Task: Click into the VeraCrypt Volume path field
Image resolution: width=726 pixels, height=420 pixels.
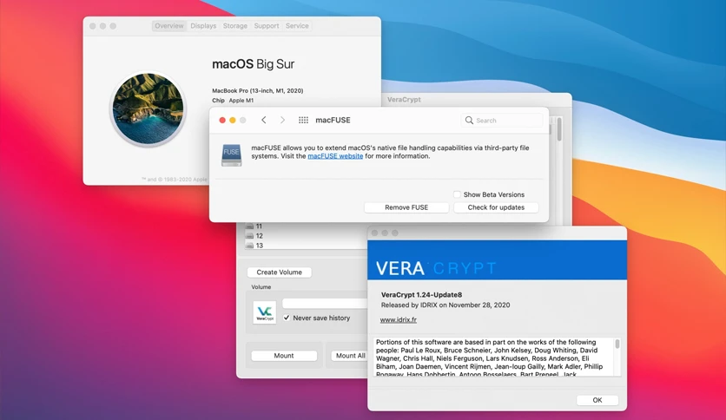Action: [325, 304]
